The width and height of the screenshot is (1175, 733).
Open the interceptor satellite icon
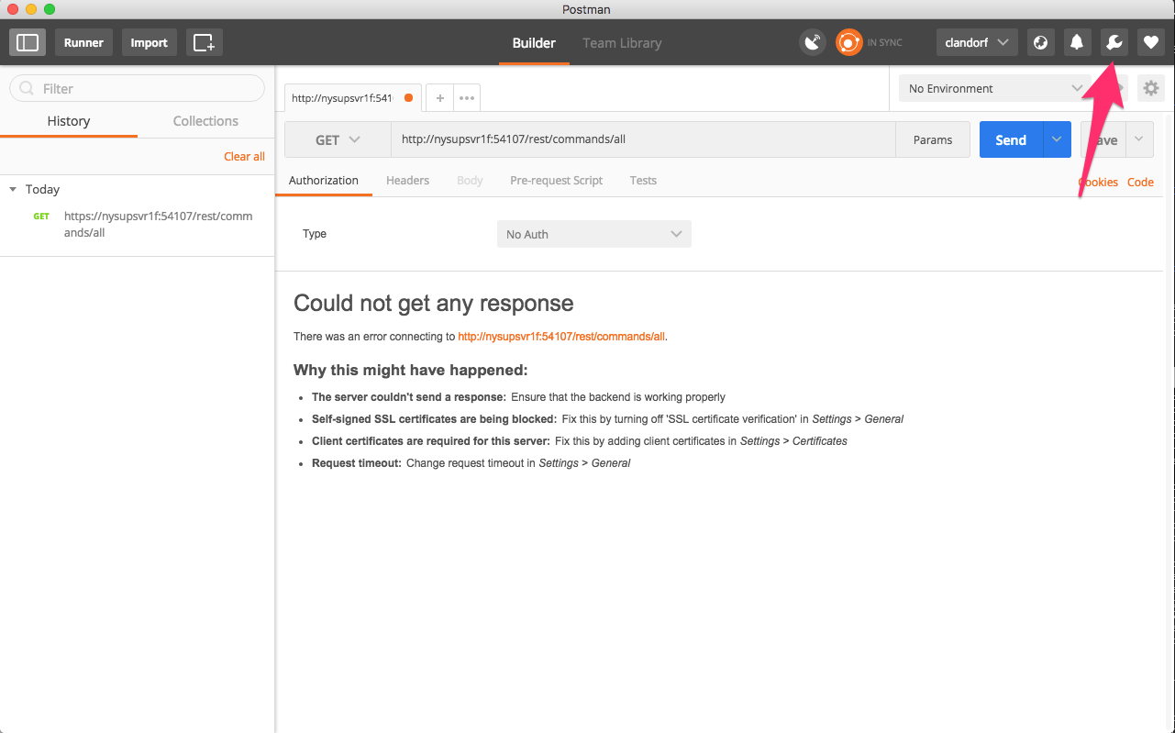812,42
